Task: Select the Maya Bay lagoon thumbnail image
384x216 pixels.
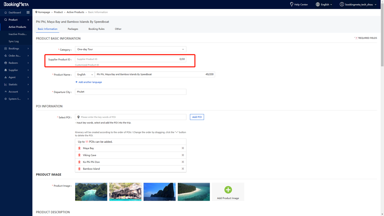Action: (91, 192)
